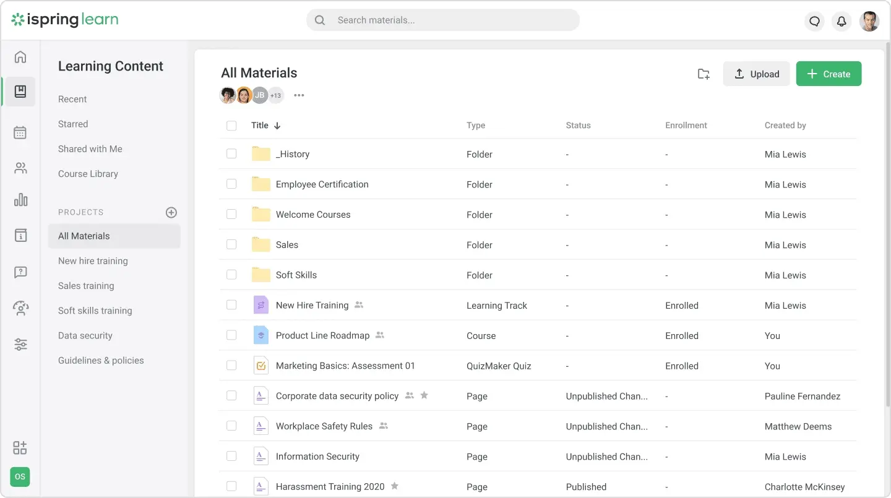Toggle the select all checkbox in header
Viewport: 891px width, 498px height.
point(231,126)
